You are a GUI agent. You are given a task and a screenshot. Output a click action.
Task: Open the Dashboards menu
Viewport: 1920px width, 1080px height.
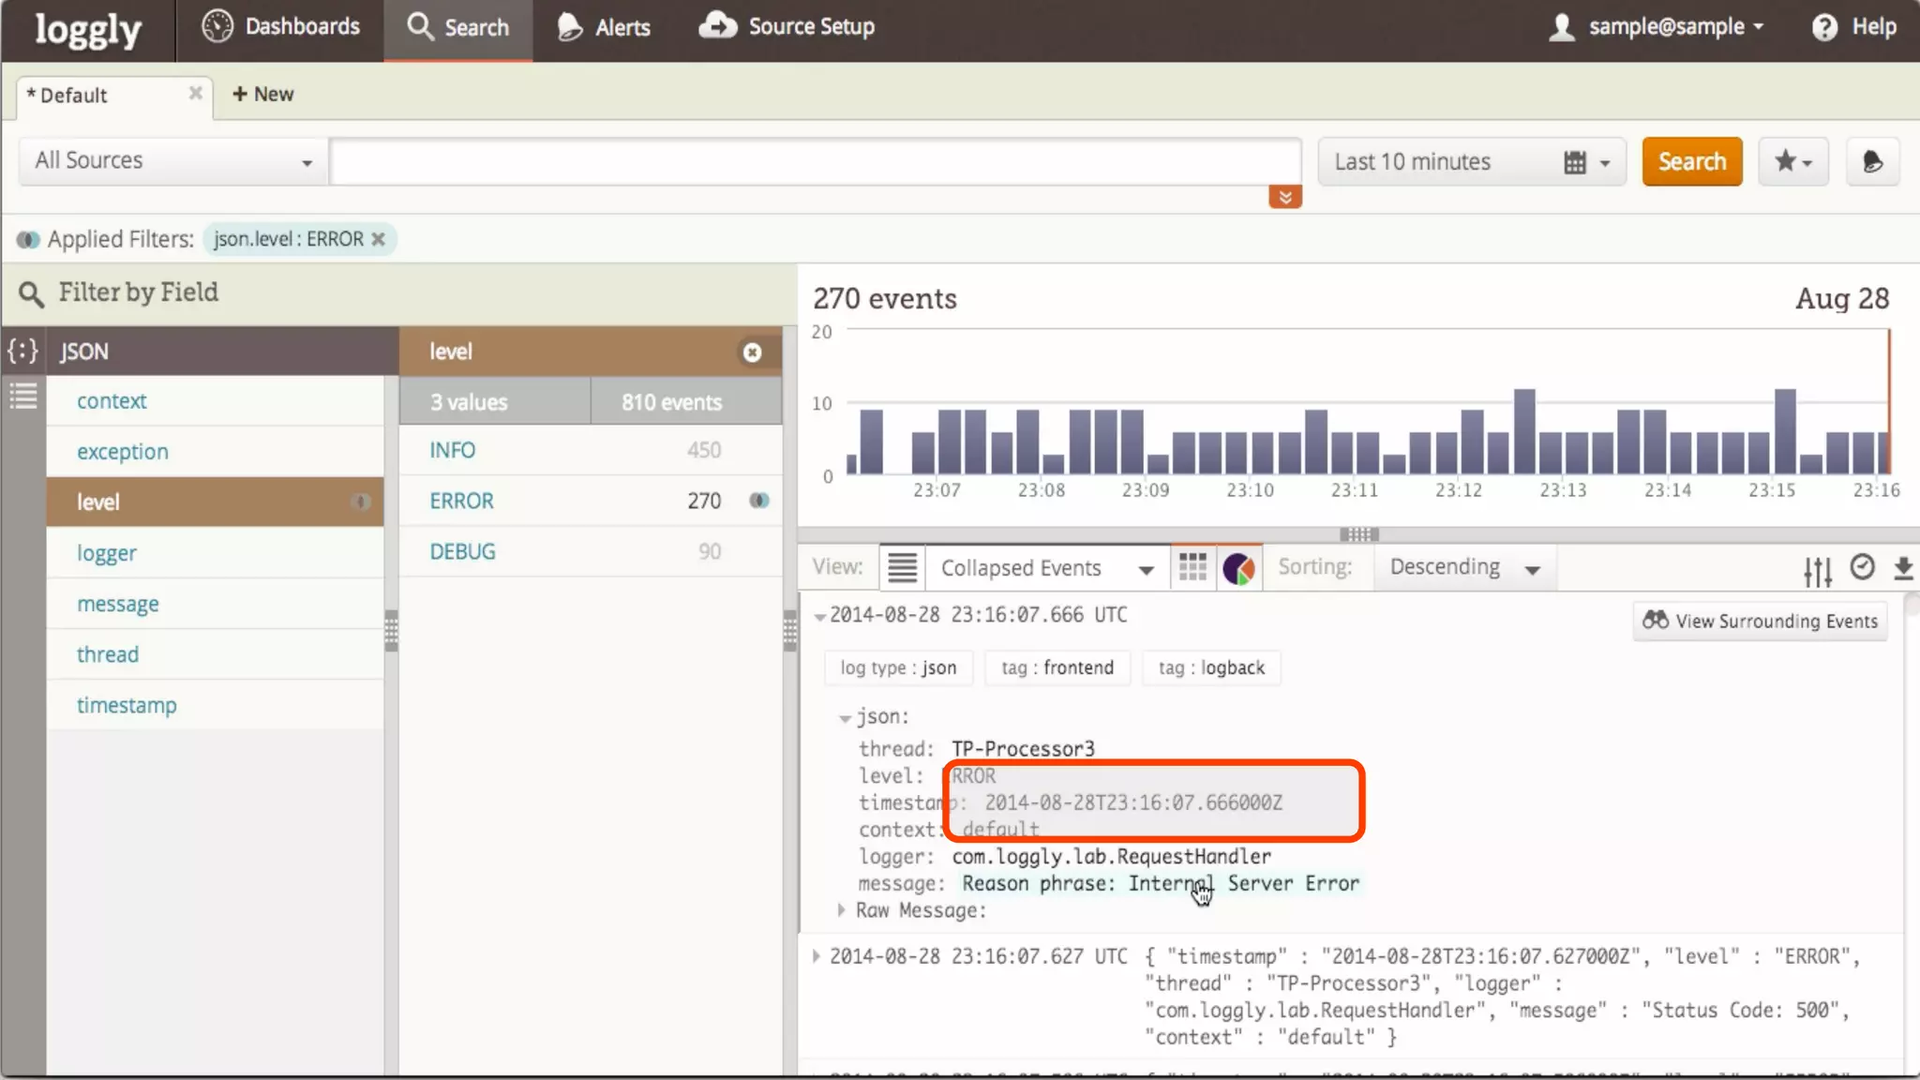tap(280, 27)
